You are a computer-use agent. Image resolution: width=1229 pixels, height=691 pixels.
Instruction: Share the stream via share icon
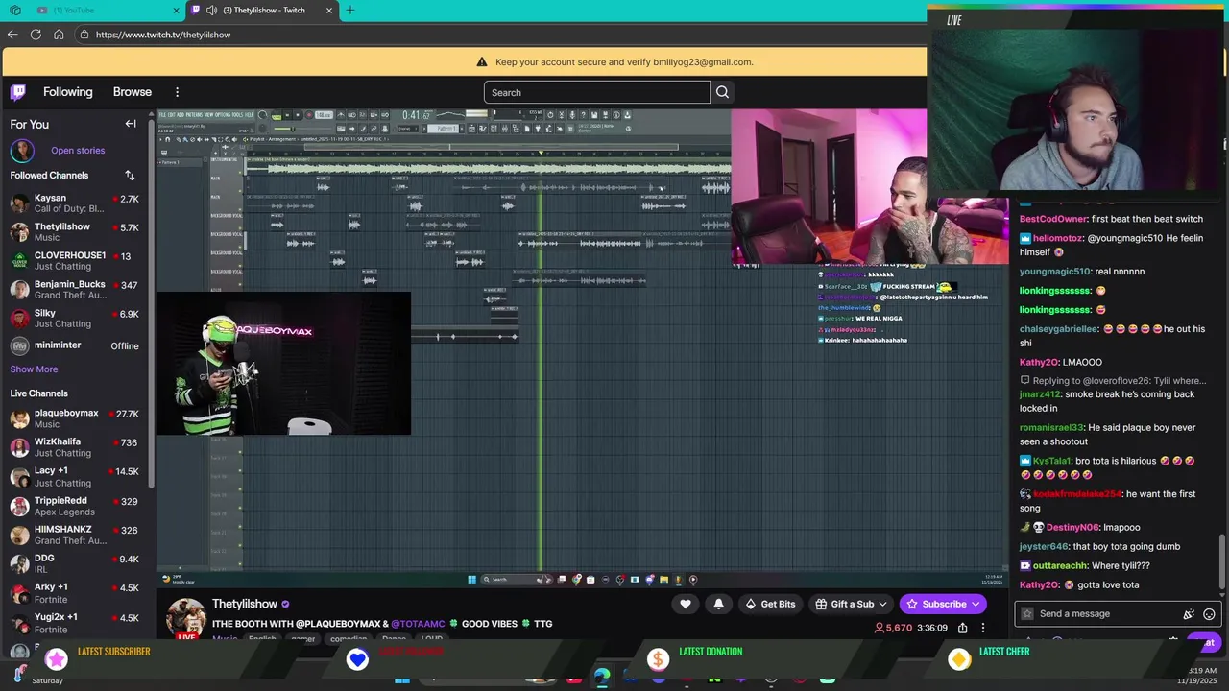click(962, 628)
